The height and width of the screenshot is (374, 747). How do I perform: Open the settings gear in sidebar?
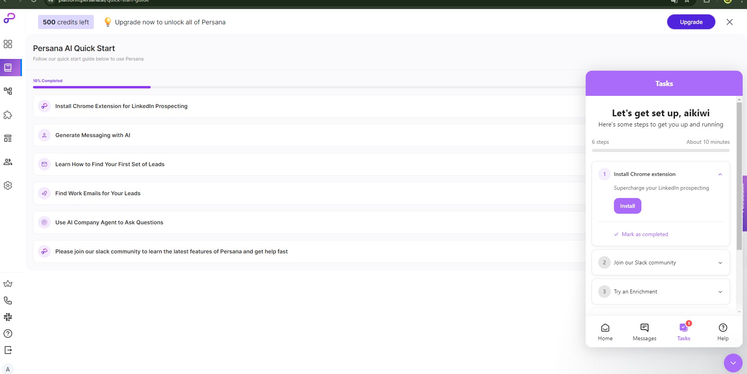pyautogui.click(x=8, y=185)
